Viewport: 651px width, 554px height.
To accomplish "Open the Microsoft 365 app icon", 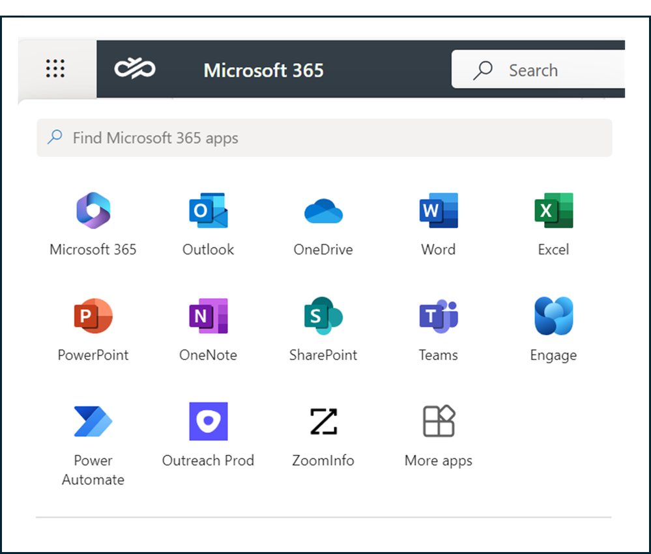I will click(93, 211).
